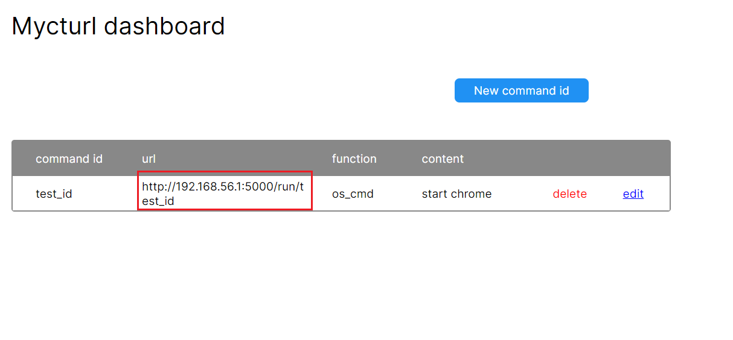Click the blank header cell above delete
This screenshot has height=340, width=733.
coord(569,159)
